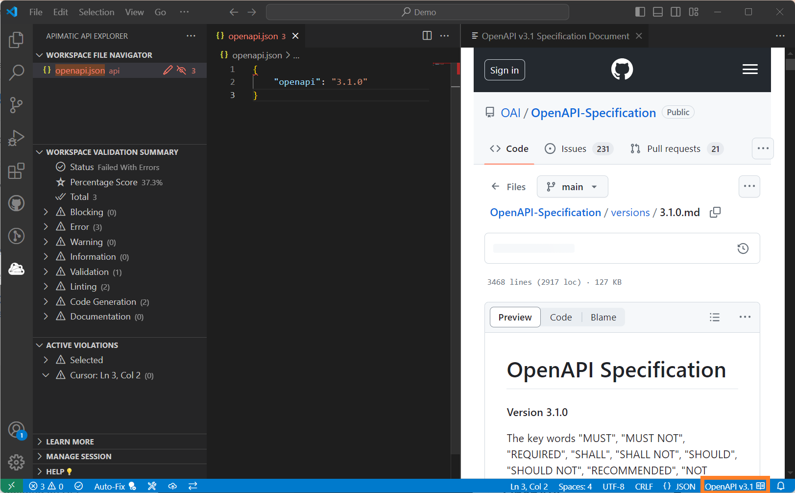
Task: Click the split editor icon
Action: 427,36
